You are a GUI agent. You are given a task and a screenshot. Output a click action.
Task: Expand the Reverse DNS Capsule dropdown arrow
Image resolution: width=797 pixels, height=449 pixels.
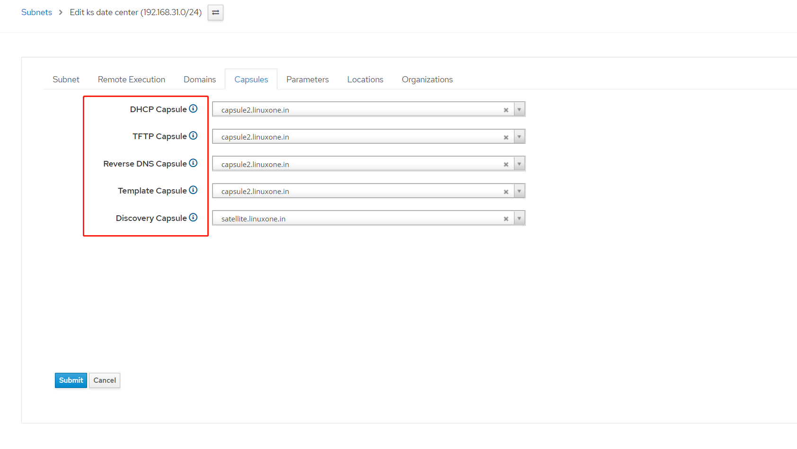tap(519, 164)
